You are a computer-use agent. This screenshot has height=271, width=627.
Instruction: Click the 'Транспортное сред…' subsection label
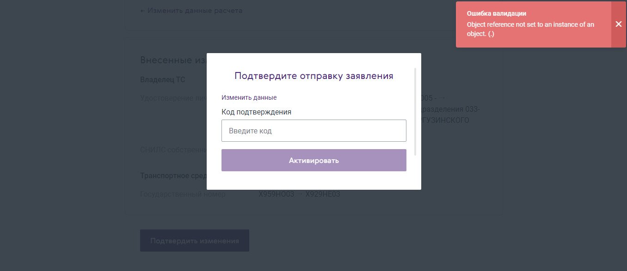coord(172,176)
